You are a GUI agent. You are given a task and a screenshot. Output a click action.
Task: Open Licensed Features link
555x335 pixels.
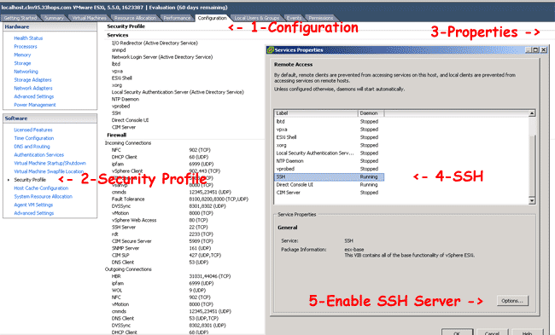33,130
